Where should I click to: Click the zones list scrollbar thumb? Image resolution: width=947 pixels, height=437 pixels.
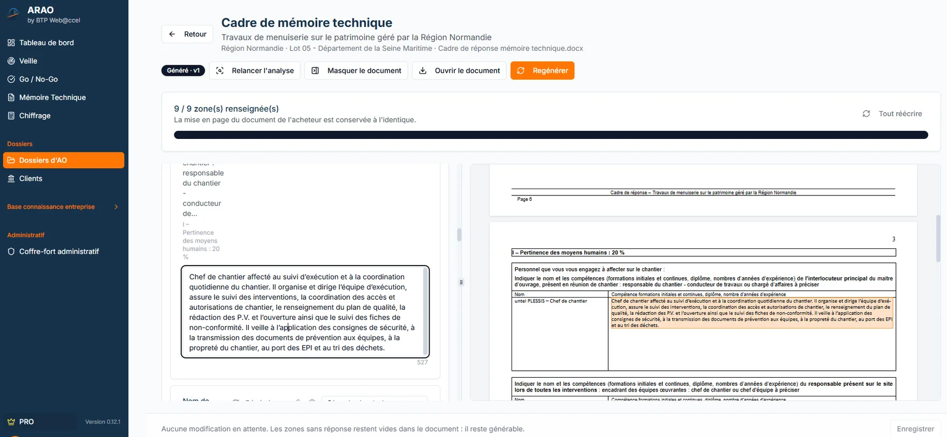click(x=459, y=235)
